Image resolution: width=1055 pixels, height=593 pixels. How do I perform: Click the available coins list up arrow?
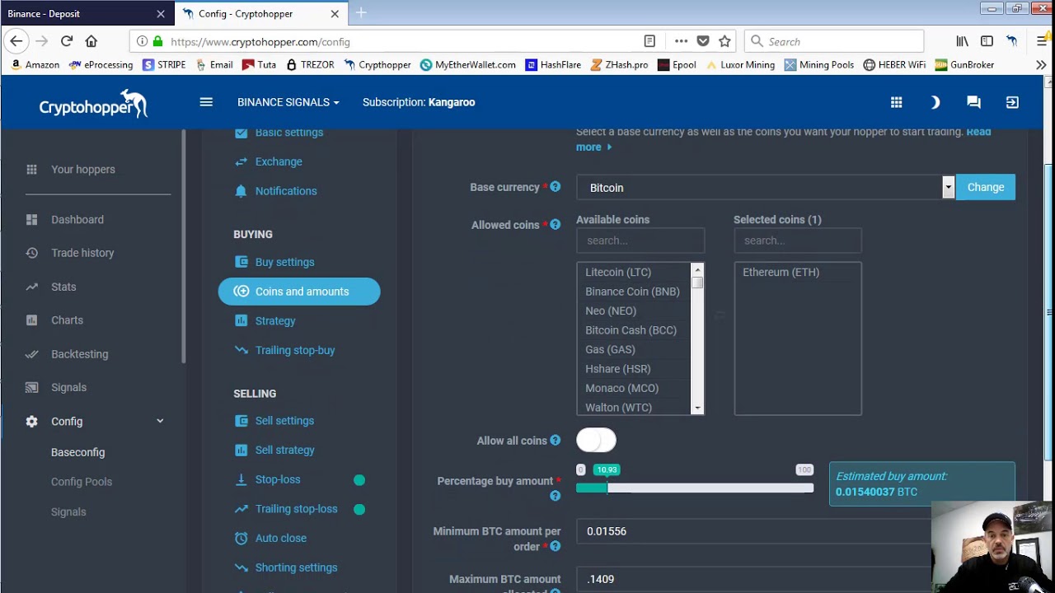click(698, 269)
